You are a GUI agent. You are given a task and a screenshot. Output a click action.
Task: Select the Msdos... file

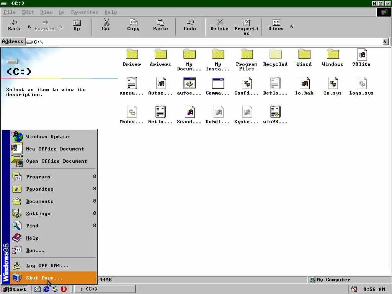pyautogui.click(x=132, y=115)
